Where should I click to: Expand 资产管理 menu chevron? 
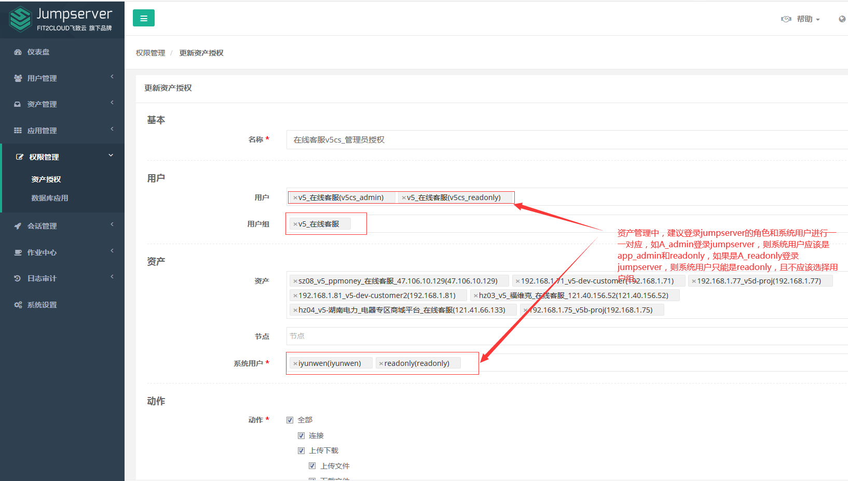coord(112,103)
